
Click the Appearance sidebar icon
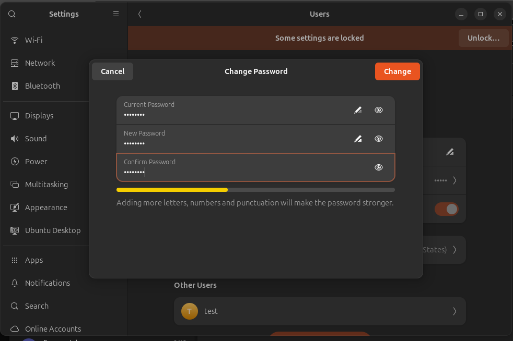coord(15,208)
